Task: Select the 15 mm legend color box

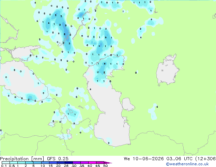Action: pos(53,163)
